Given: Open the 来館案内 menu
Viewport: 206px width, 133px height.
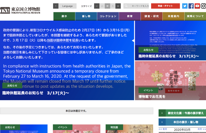Looking at the screenshot, I should (174, 16).
